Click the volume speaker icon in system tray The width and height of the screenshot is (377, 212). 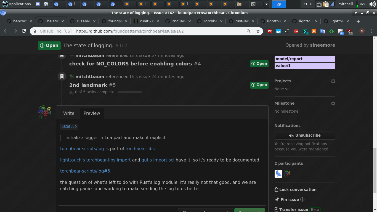[372, 4]
